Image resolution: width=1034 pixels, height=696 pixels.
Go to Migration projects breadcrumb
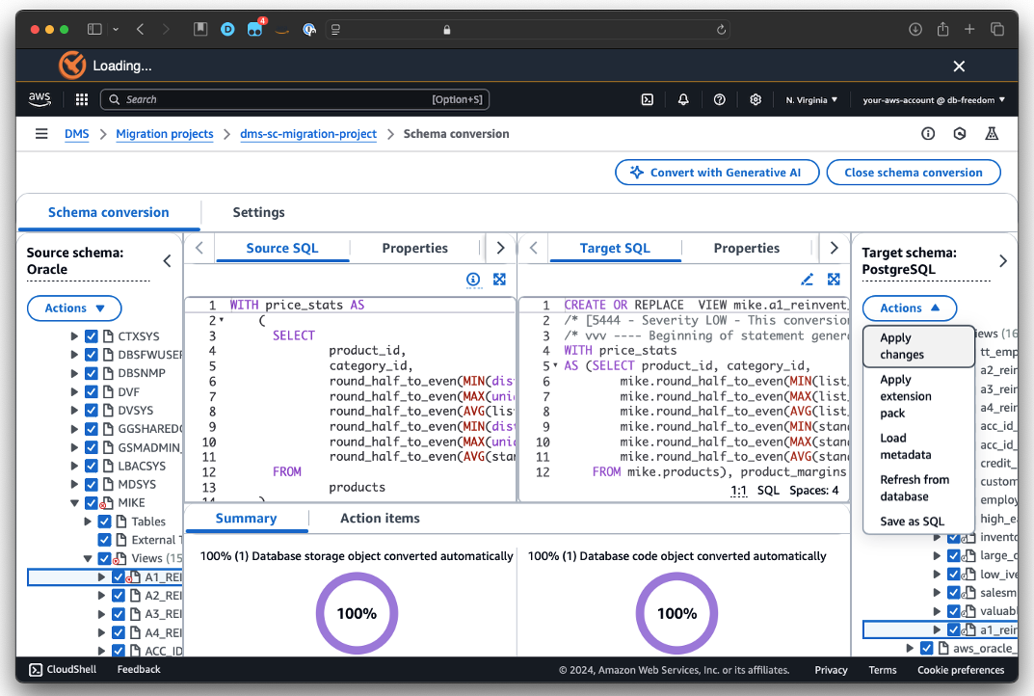tap(165, 134)
